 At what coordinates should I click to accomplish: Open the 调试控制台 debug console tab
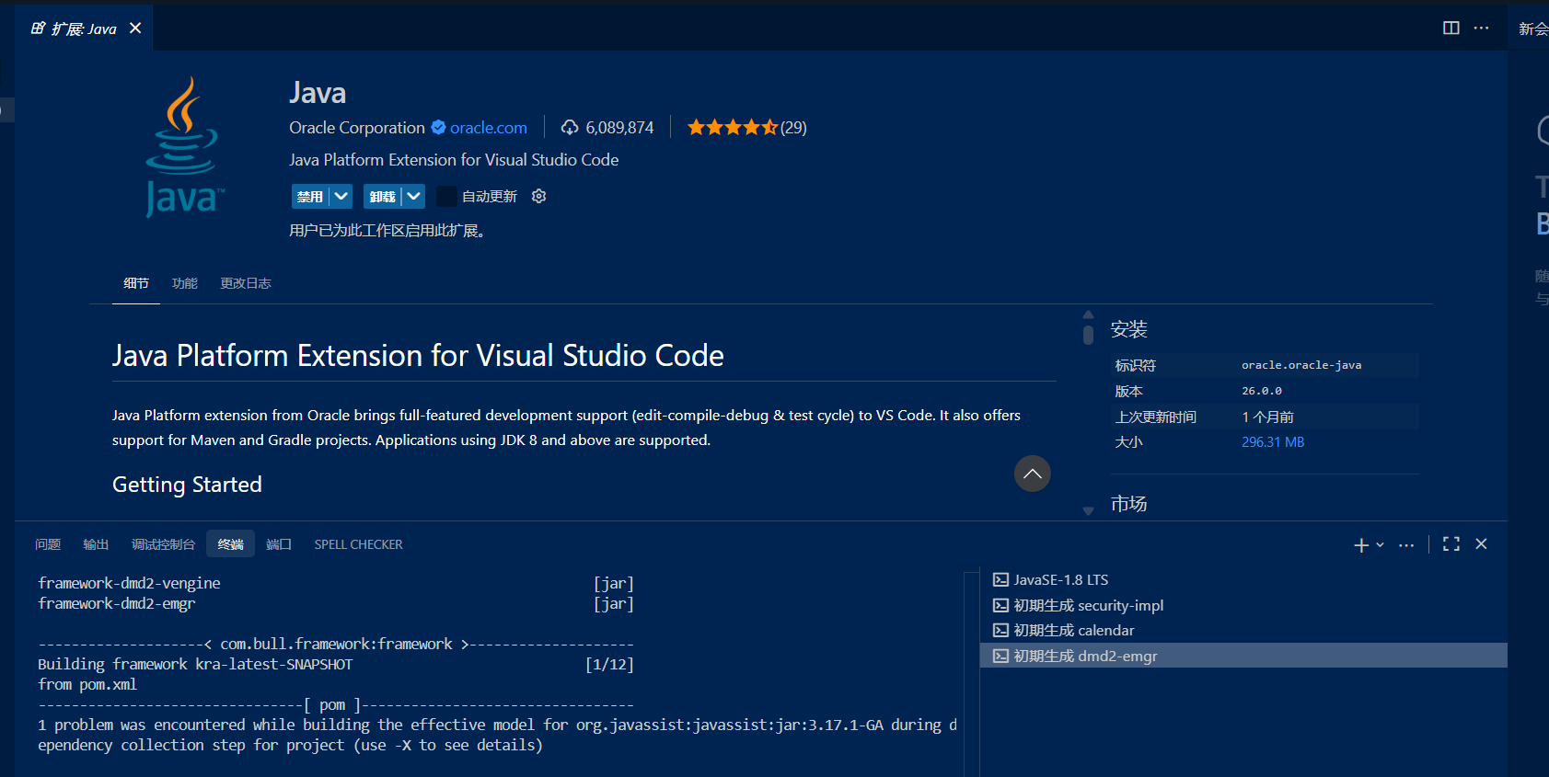pos(163,544)
